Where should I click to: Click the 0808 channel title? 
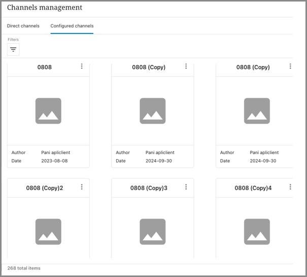(45, 67)
